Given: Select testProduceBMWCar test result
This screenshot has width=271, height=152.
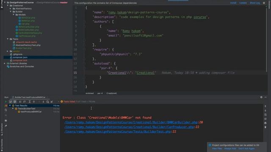Looking at the screenshot, I should [31, 111].
